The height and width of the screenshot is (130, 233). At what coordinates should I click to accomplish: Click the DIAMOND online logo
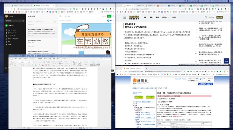point(134,17)
